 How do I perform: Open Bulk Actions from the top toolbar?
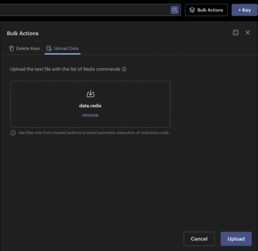[x=206, y=10]
